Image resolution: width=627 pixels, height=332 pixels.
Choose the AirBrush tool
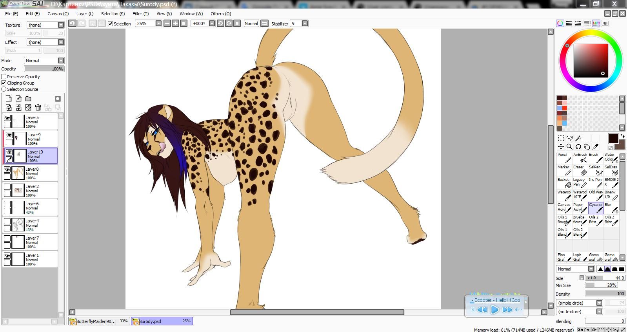tap(580, 158)
